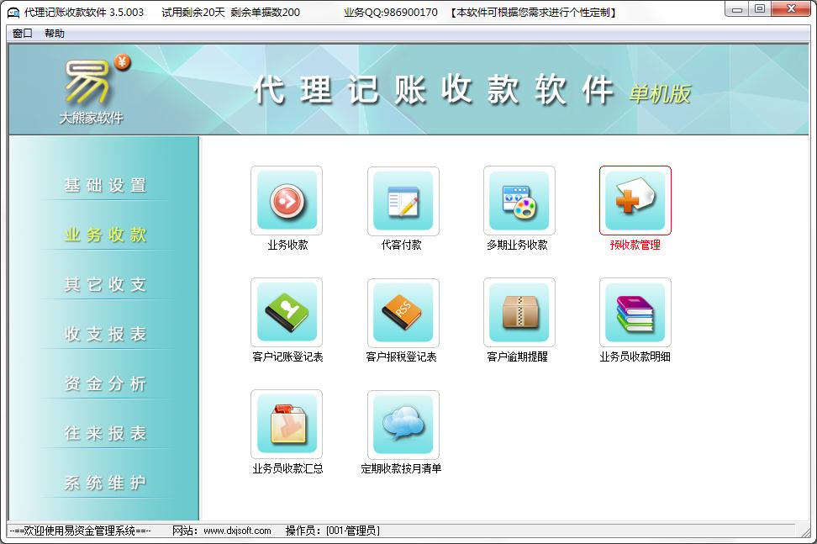
Task: Close the application window
Action: point(791,9)
